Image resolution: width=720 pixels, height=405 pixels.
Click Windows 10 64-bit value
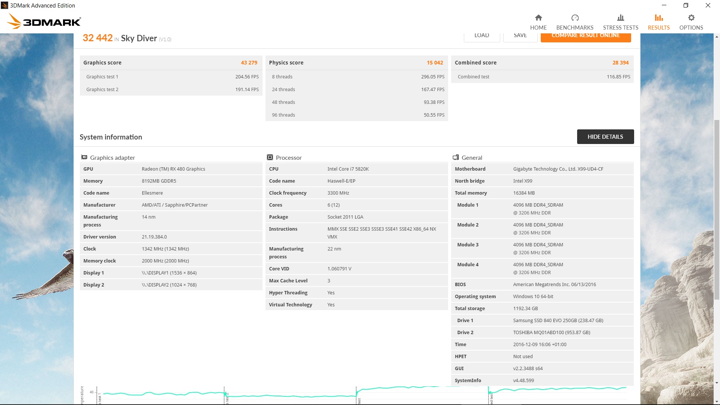(x=533, y=296)
